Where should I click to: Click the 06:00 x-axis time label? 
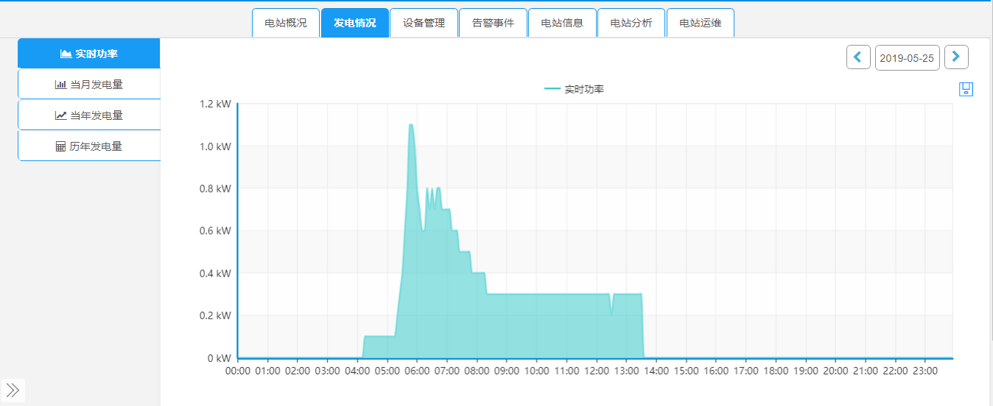[x=417, y=371]
